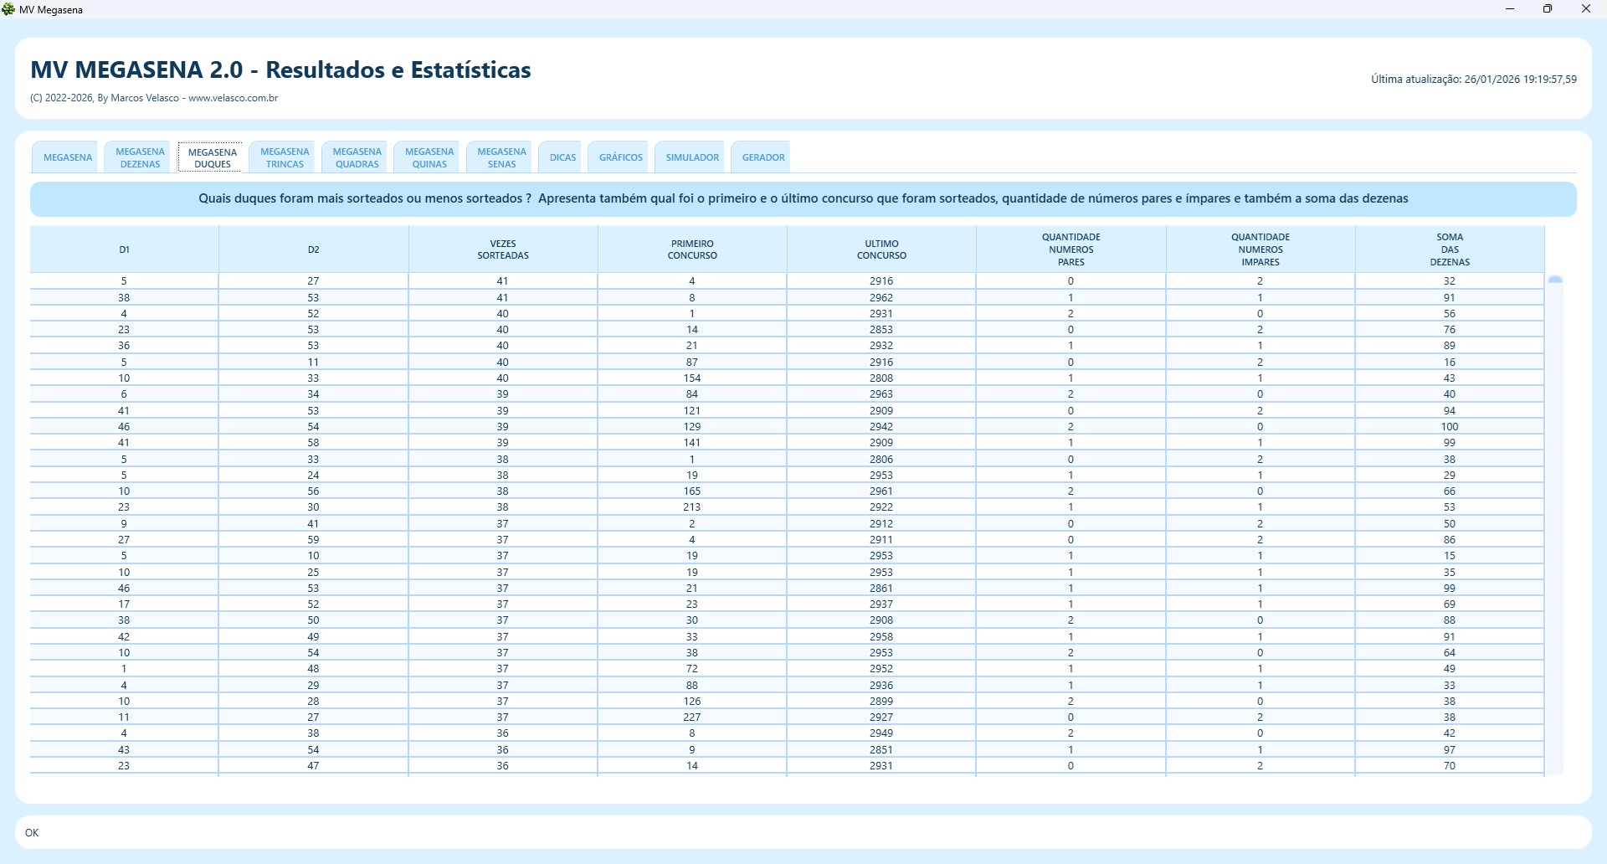Show the MEGASENA SENAS tab
This screenshot has height=864, width=1607.
tap(501, 157)
